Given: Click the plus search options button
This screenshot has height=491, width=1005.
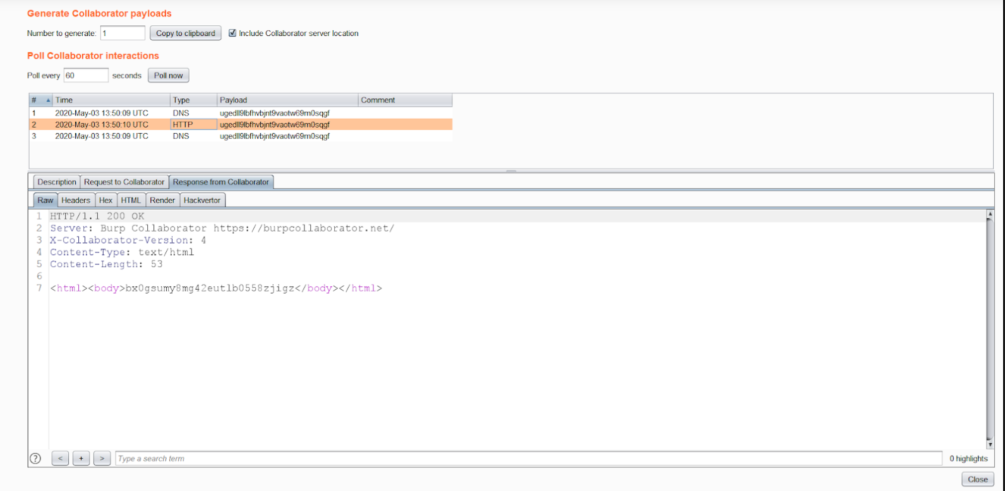Looking at the screenshot, I should (x=81, y=459).
